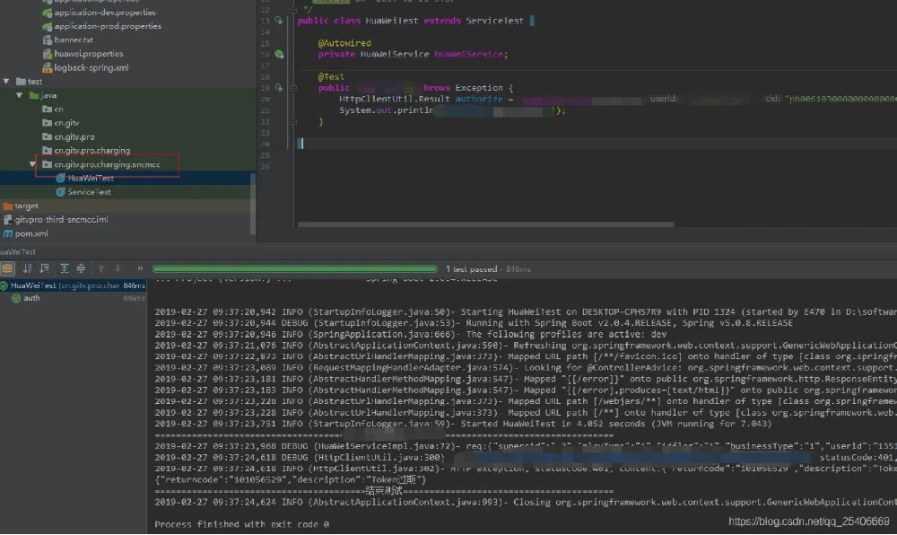Click the HttpClientUtil.java:300 console link
897x535 pixels.
pyautogui.click(x=379, y=457)
